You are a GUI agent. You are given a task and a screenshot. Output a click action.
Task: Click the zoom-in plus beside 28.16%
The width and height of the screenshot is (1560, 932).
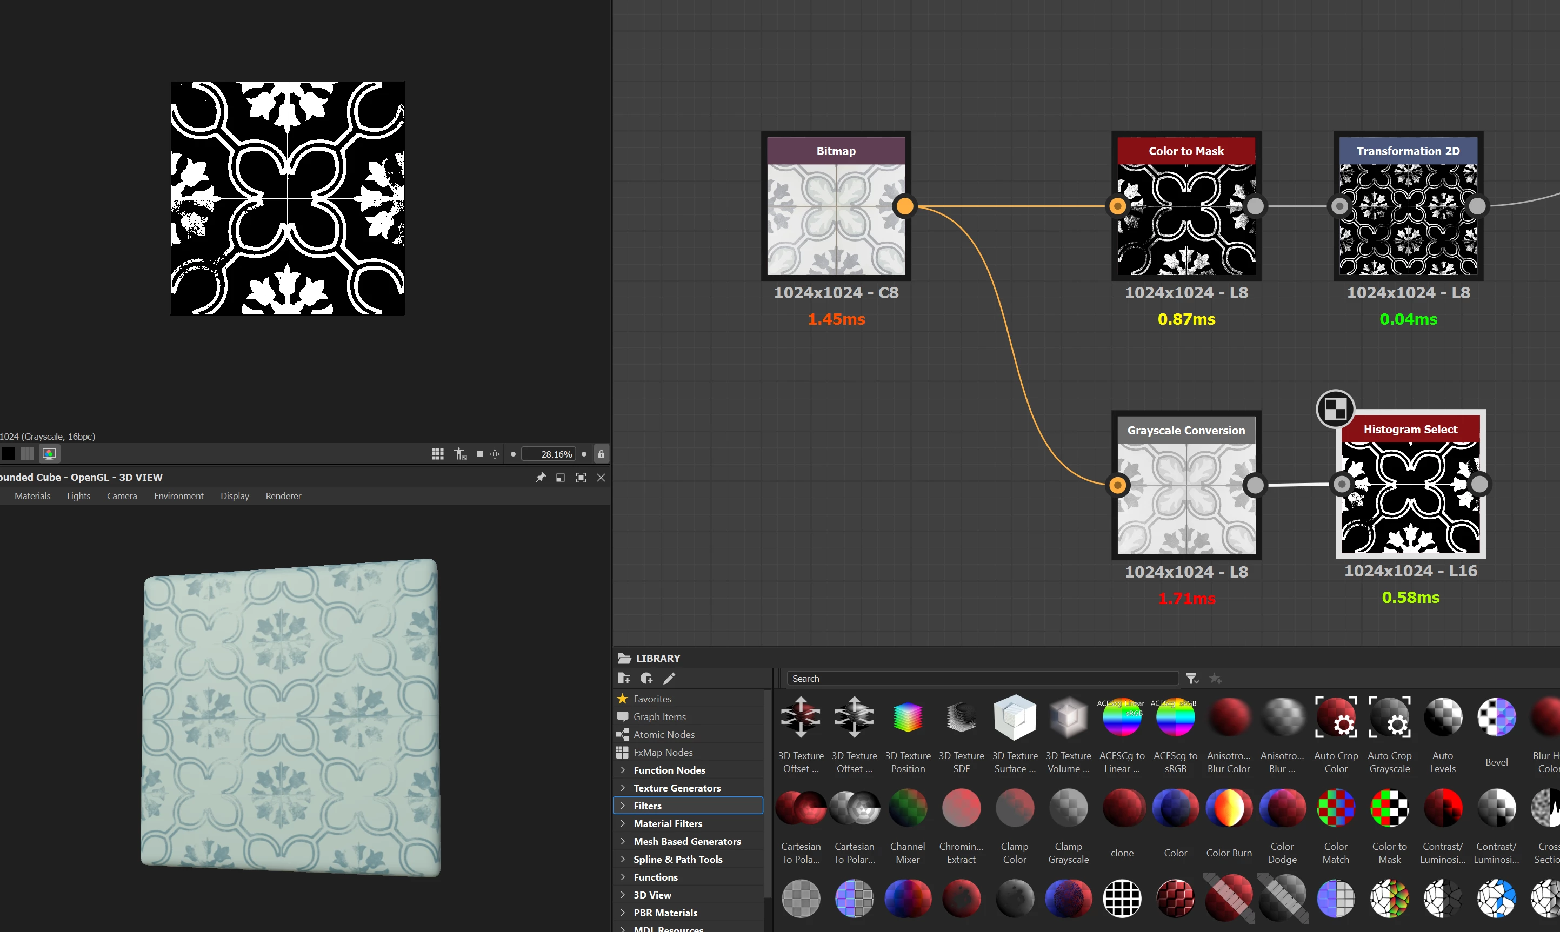click(x=584, y=453)
